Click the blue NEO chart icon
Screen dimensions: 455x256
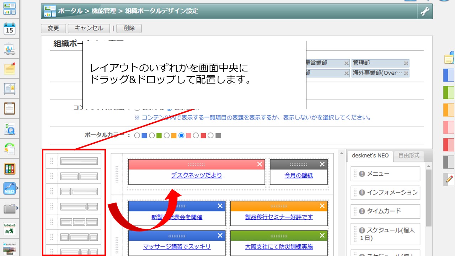click(9, 188)
